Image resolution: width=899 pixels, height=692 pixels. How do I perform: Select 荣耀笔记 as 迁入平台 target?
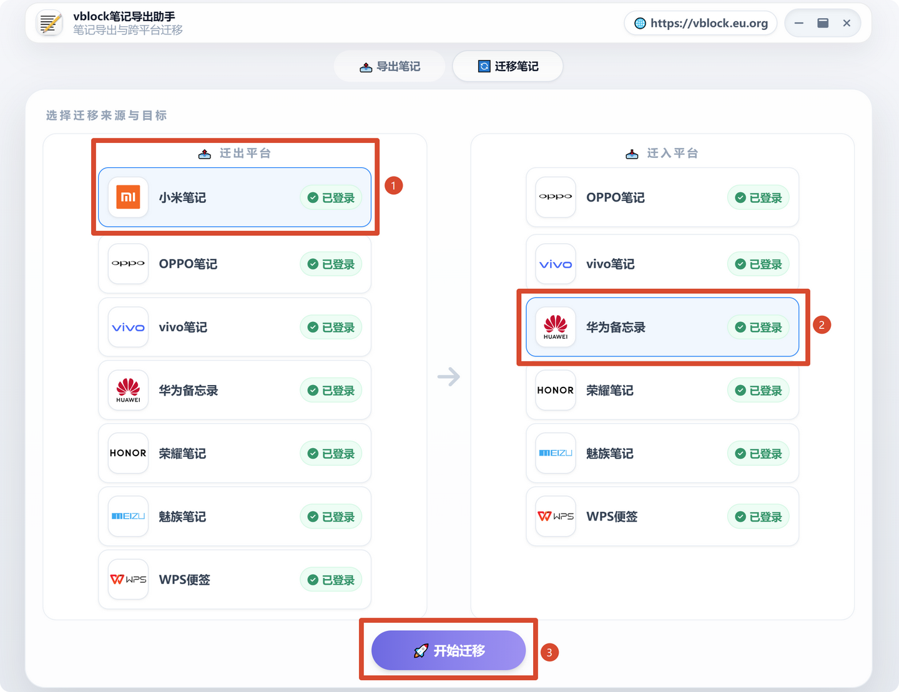(x=662, y=390)
